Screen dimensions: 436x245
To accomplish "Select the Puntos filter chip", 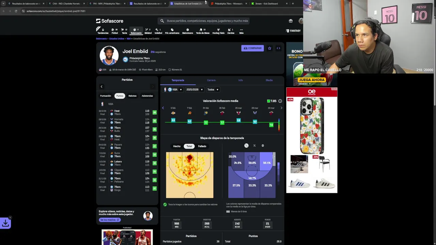I will point(120,96).
